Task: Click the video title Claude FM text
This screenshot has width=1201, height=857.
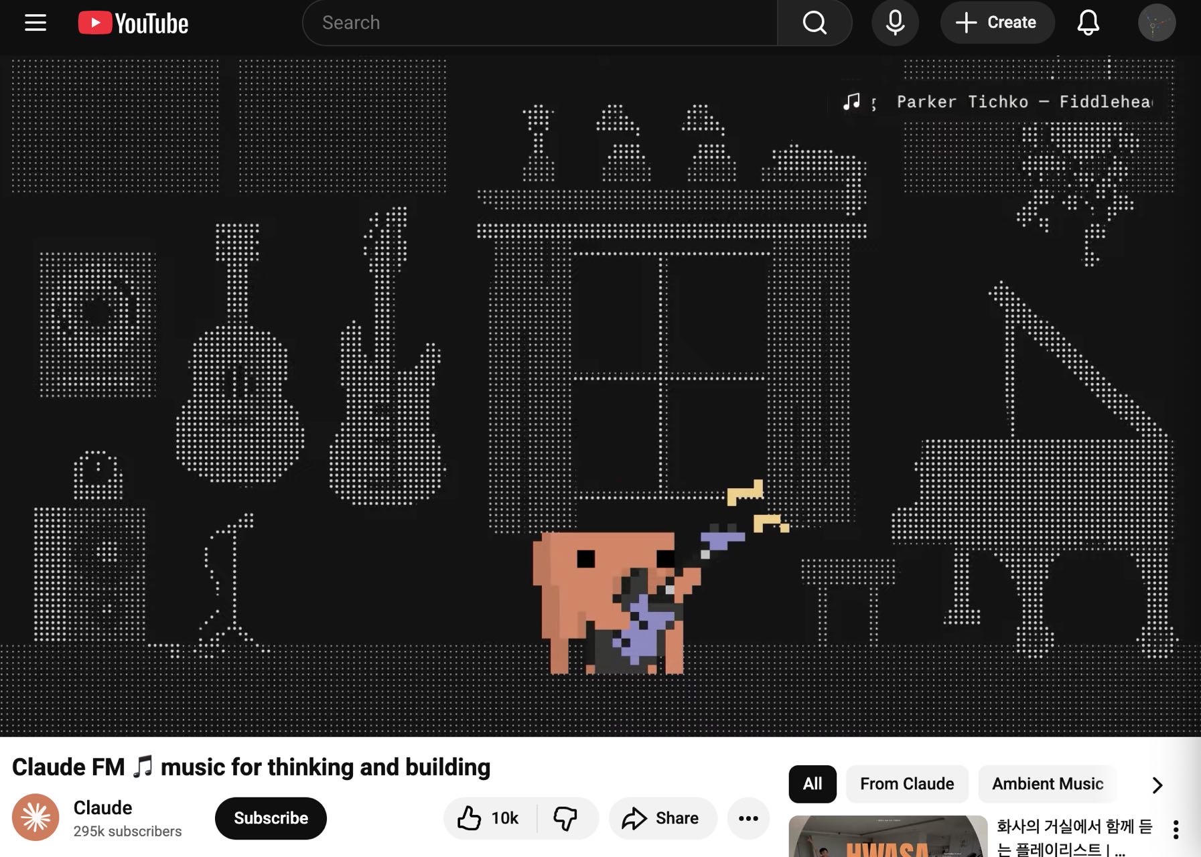Action: coord(251,767)
